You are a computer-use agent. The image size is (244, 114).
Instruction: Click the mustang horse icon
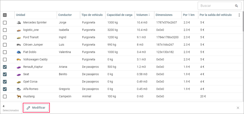pos(18,96)
